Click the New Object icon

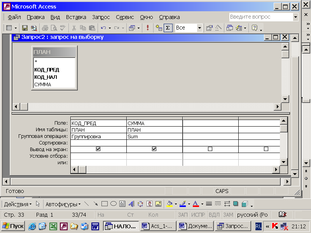pyautogui.click(x=239, y=28)
